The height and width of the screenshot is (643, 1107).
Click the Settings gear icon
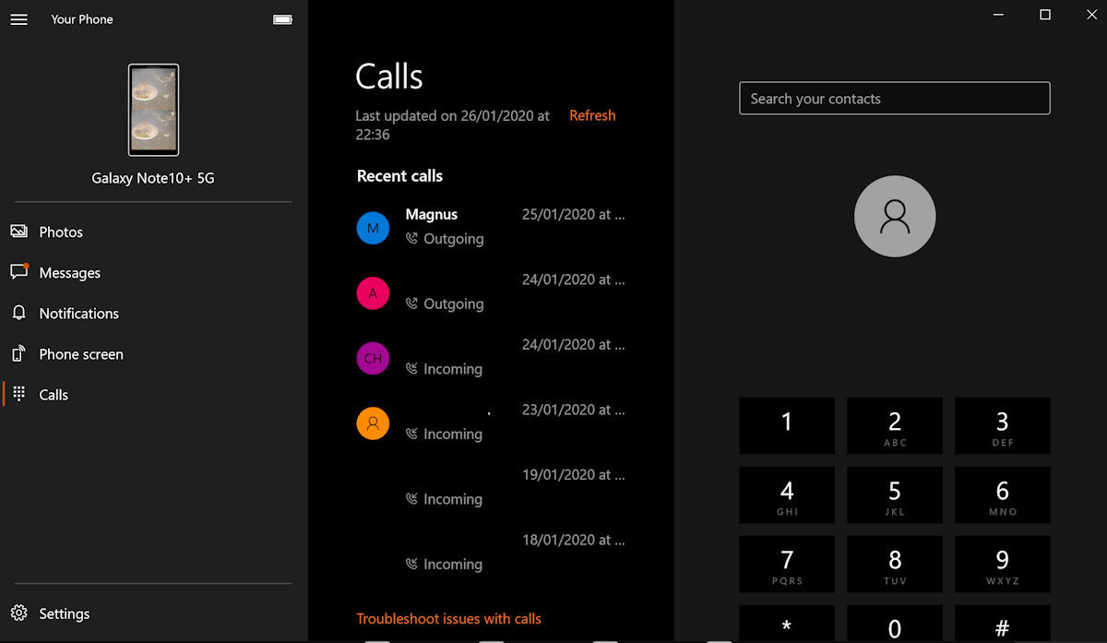18,613
